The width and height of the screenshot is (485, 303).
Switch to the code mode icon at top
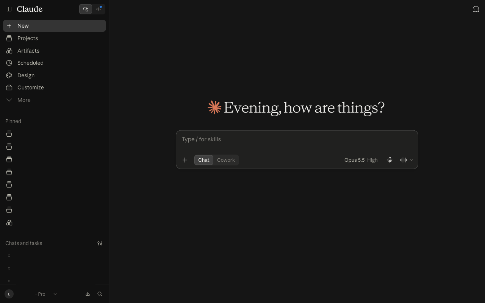point(99,9)
